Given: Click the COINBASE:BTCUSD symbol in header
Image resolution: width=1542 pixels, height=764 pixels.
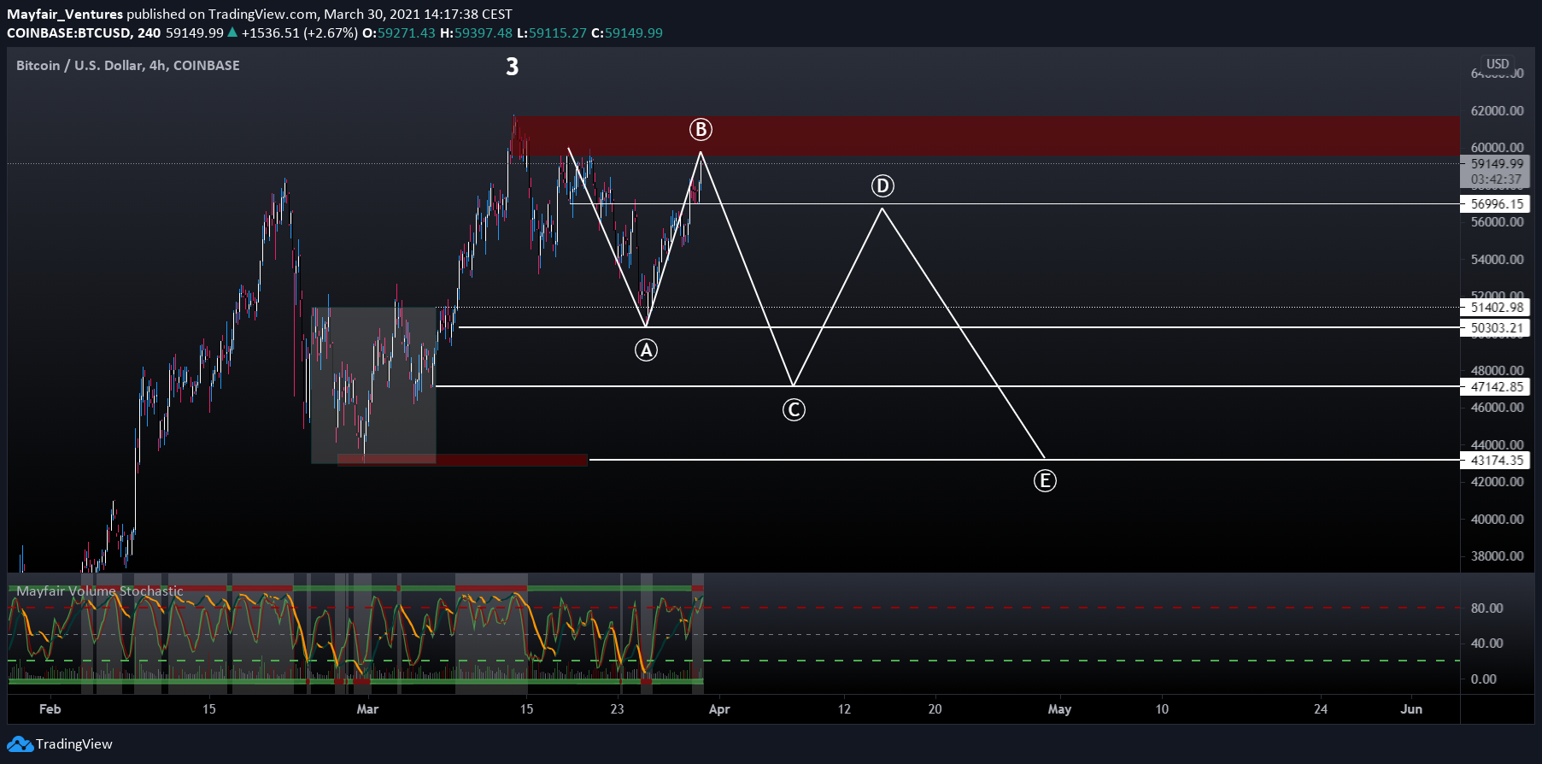Looking at the screenshot, I should point(68,33).
